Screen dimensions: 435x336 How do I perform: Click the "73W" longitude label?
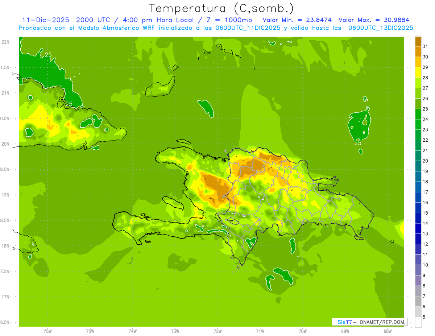(175, 331)
